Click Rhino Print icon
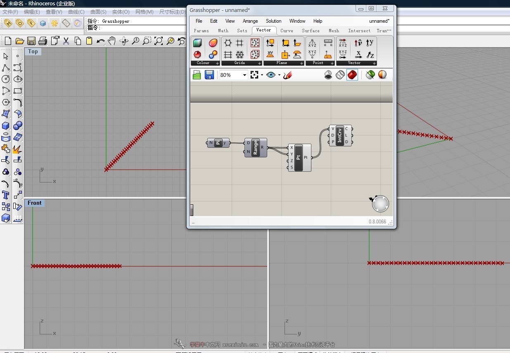This screenshot has width=510, height=353. pyautogui.click(x=43, y=41)
